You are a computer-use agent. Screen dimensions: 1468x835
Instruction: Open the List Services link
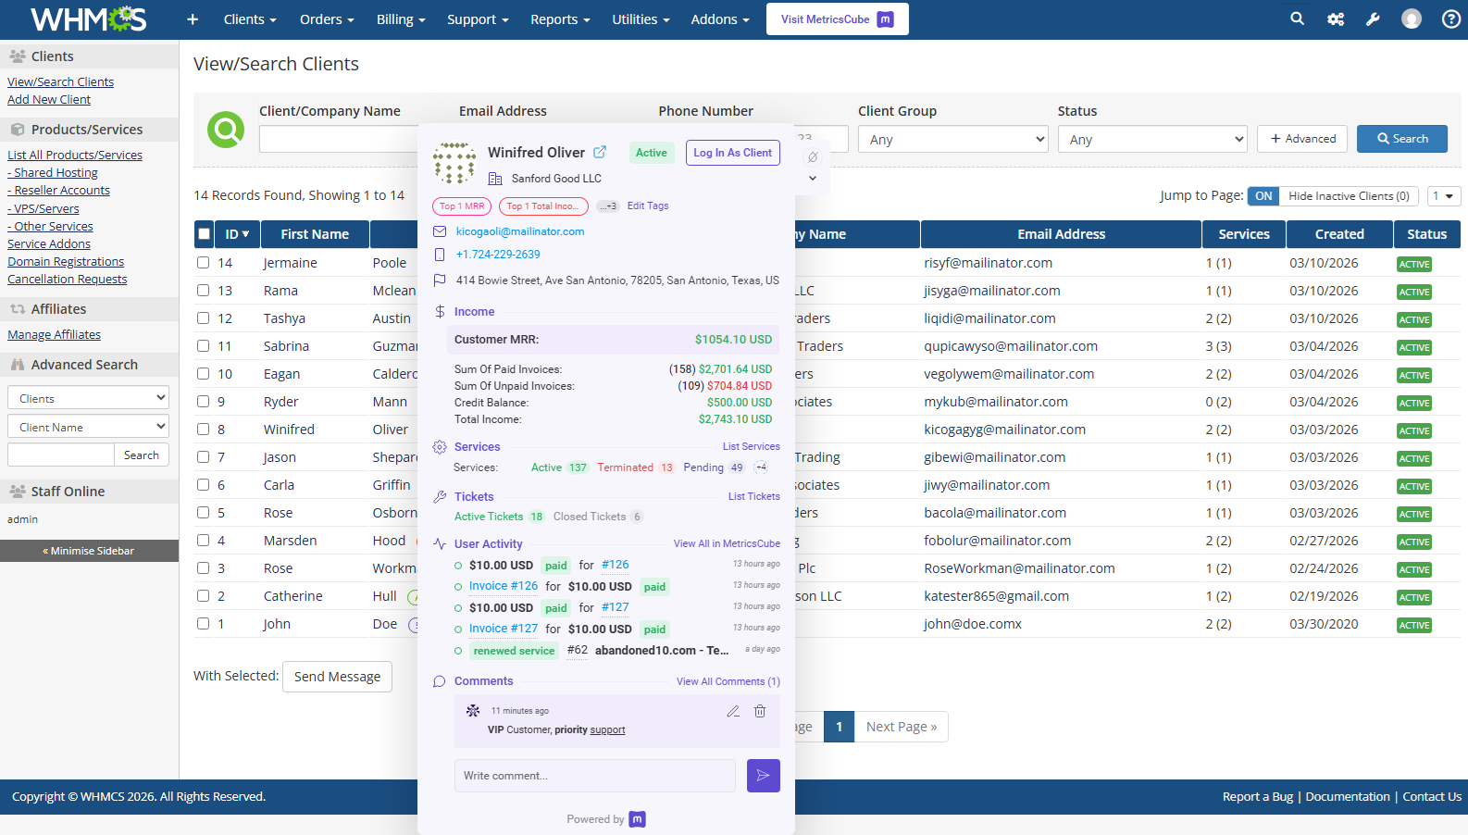click(752, 446)
